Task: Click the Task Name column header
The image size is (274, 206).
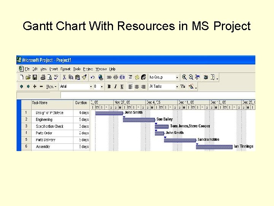Action: click(52, 105)
